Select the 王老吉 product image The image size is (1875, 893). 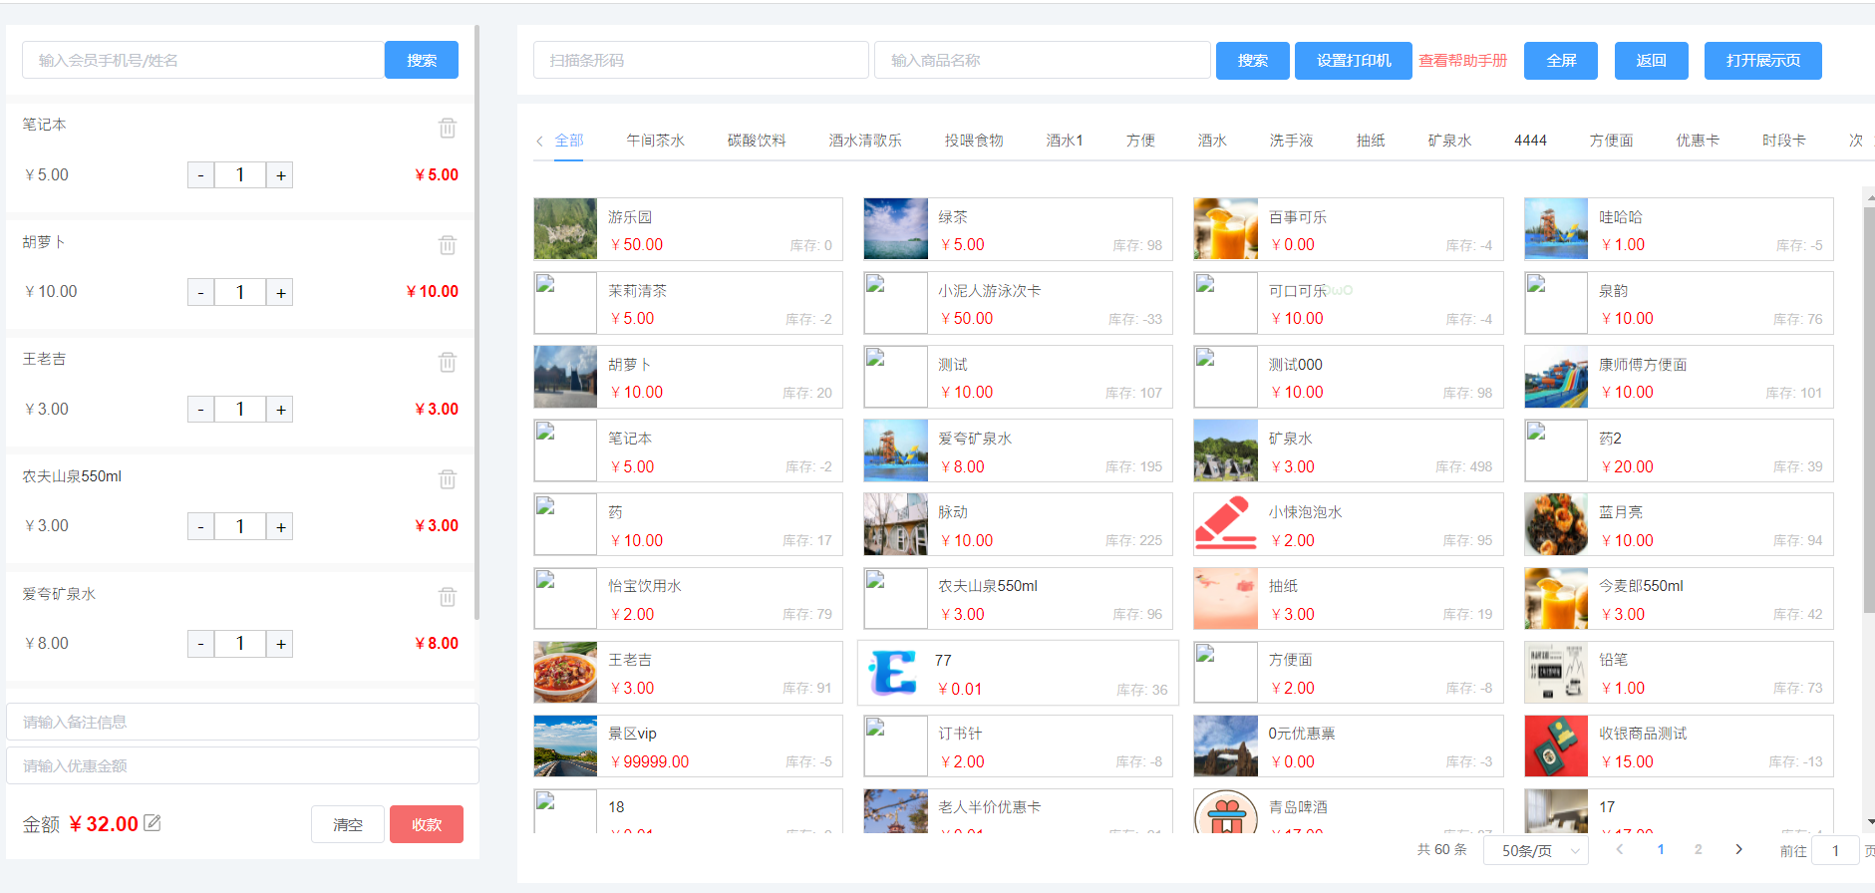(x=565, y=672)
